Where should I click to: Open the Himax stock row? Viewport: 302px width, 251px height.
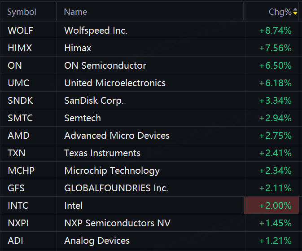tap(78, 48)
